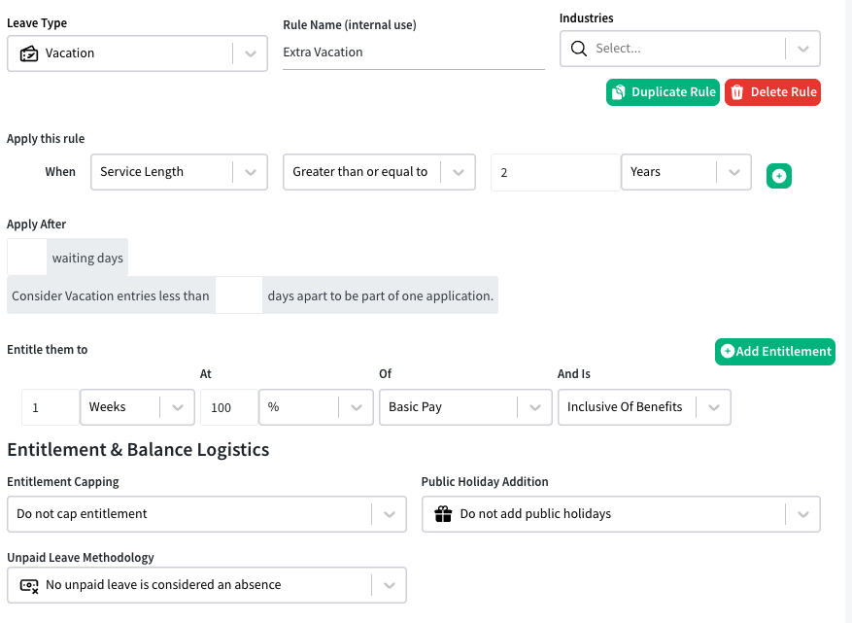Open the Inclusive Of Benefits dropdown
This screenshot has height=623, width=852.
[644, 406]
